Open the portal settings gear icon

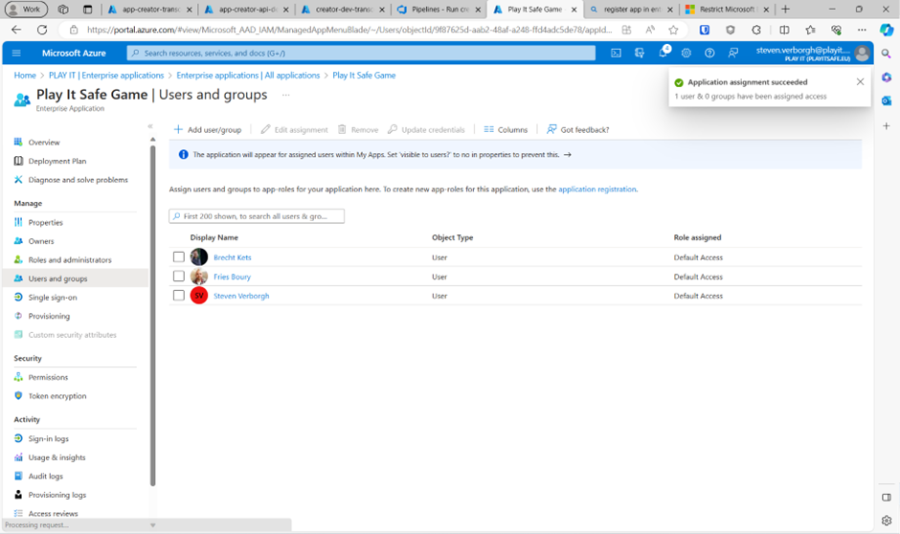point(686,54)
